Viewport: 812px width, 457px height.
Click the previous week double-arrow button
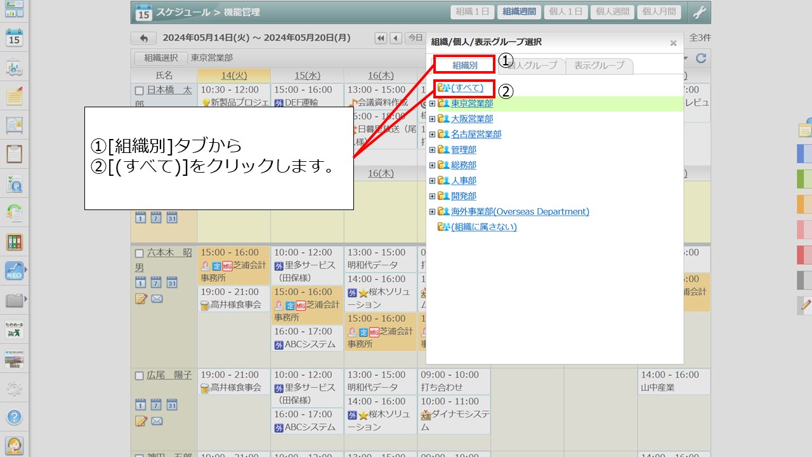(x=381, y=38)
